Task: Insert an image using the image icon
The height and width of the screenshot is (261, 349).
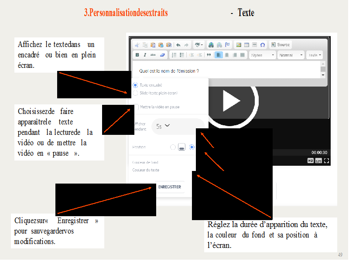Action: tap(239, 45)
